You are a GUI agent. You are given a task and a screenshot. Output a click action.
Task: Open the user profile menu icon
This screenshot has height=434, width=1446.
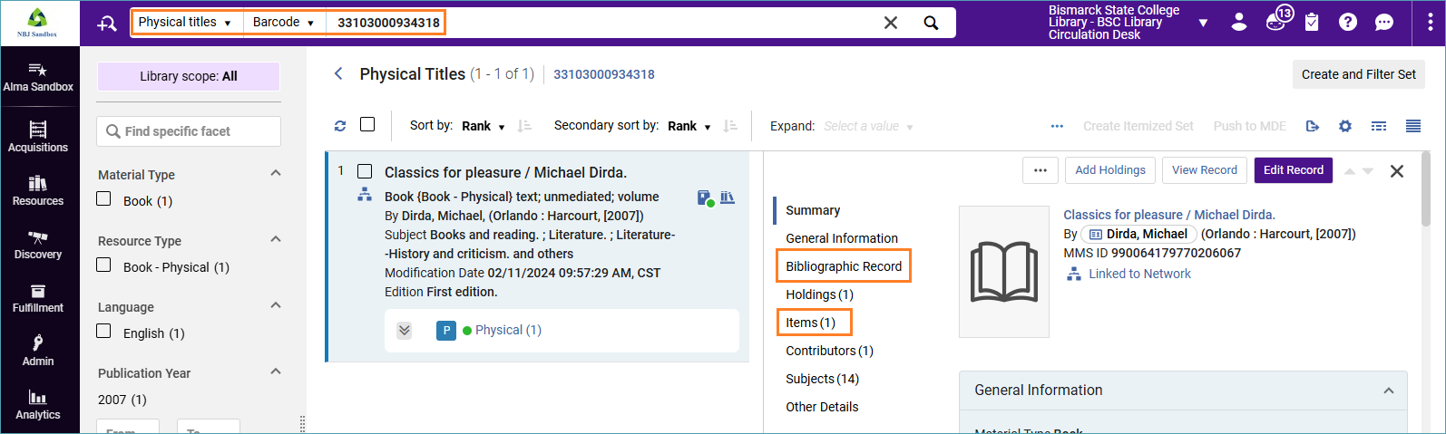pos(1239,22)
